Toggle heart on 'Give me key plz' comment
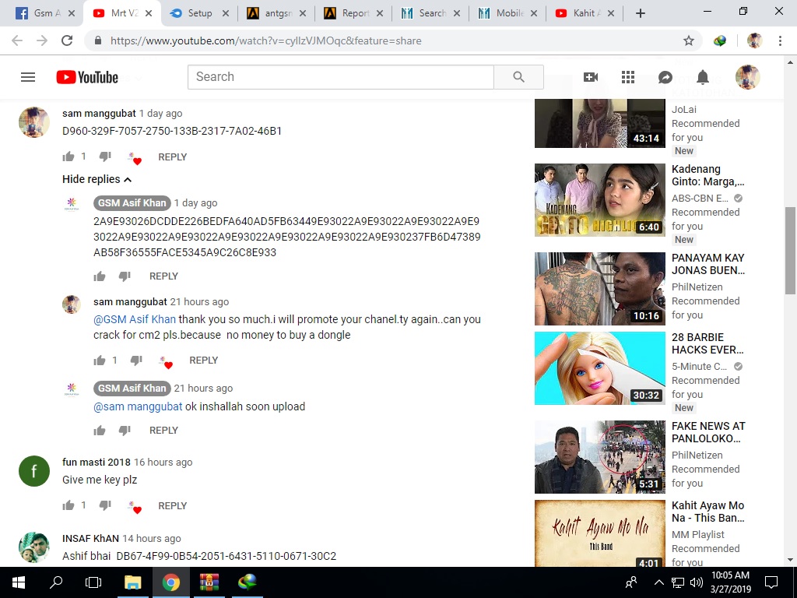 point(135,507)
